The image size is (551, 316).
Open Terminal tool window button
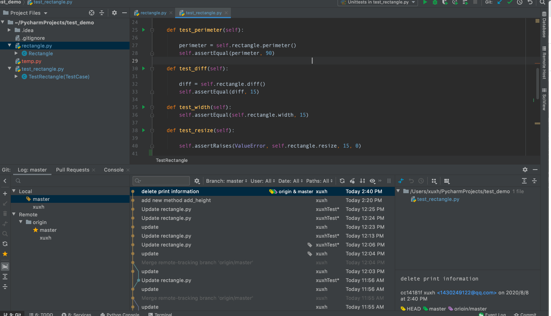pos(160,314)
